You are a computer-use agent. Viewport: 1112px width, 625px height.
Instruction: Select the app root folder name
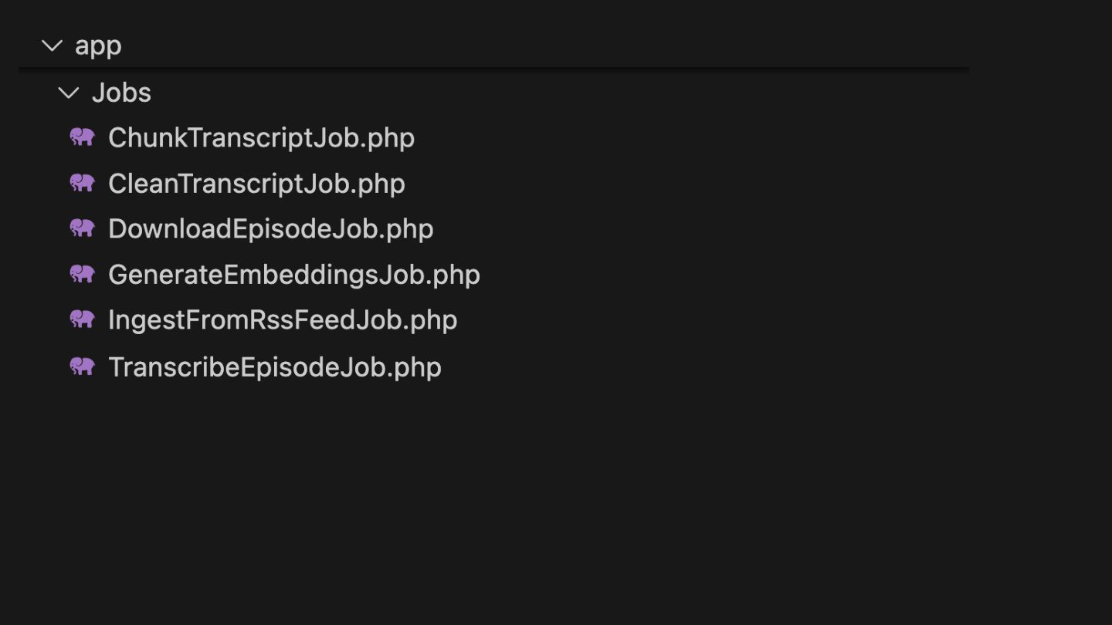click(x=98, y=46)
